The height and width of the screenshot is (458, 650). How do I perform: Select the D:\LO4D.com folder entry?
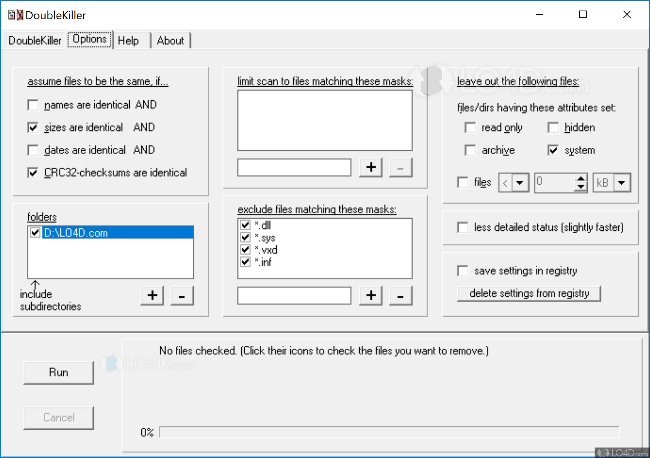click(x=118, y=233)
